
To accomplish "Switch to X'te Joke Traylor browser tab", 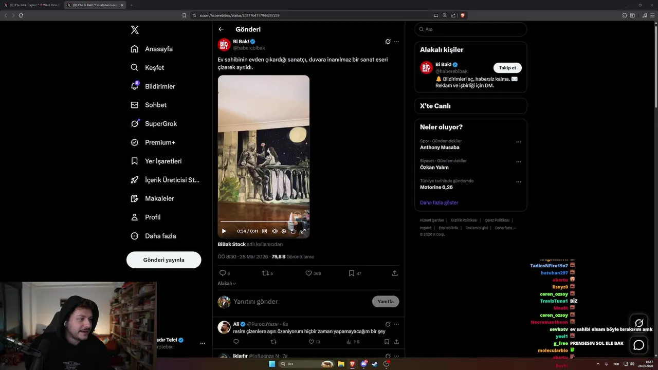I will pos(32,5).
